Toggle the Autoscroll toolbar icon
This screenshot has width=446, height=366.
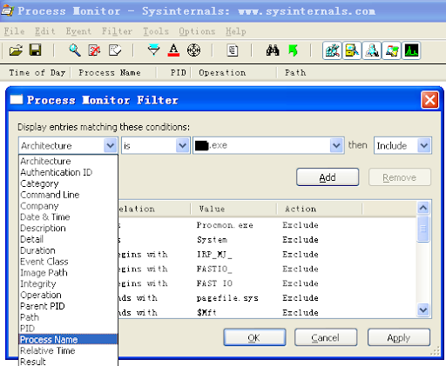[x=94, y=50]
